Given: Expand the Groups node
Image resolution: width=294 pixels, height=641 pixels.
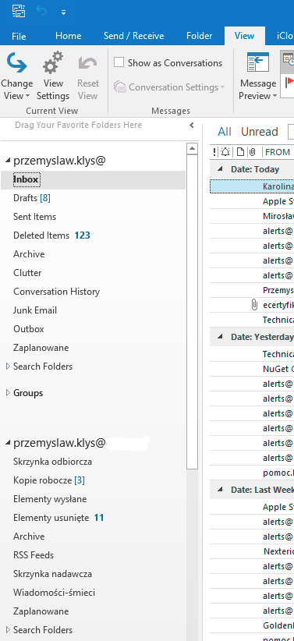Looking at the screenshot, I should [x=8, y=393].
